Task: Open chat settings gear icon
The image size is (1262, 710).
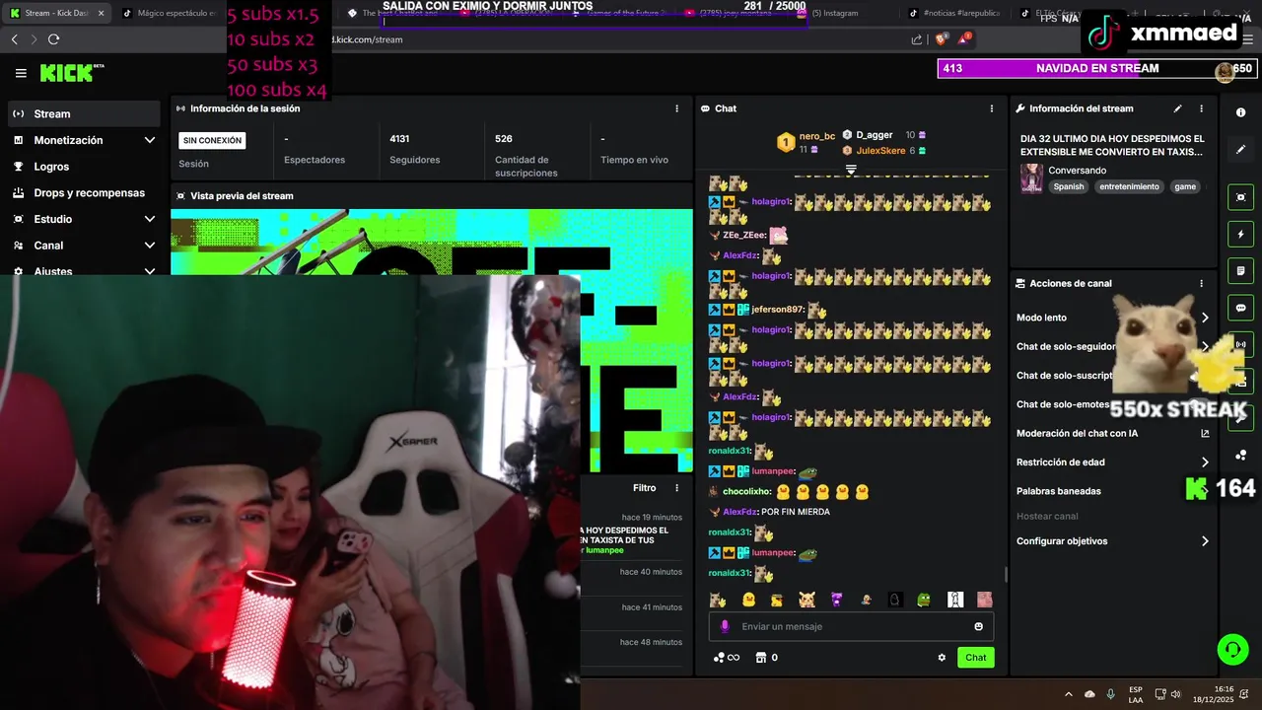Action: [942, 658]
